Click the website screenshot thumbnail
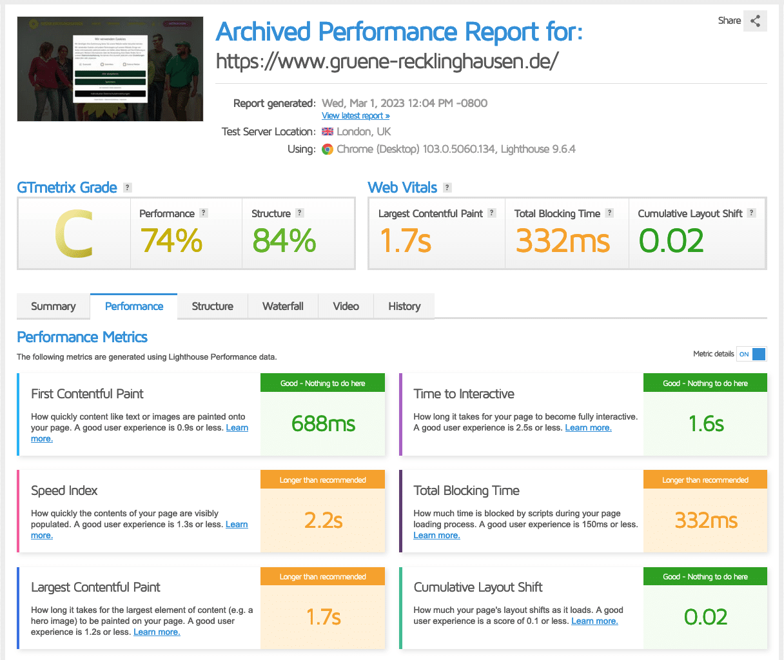Viewport: 784px width, 660px height. tap(110, 69)
